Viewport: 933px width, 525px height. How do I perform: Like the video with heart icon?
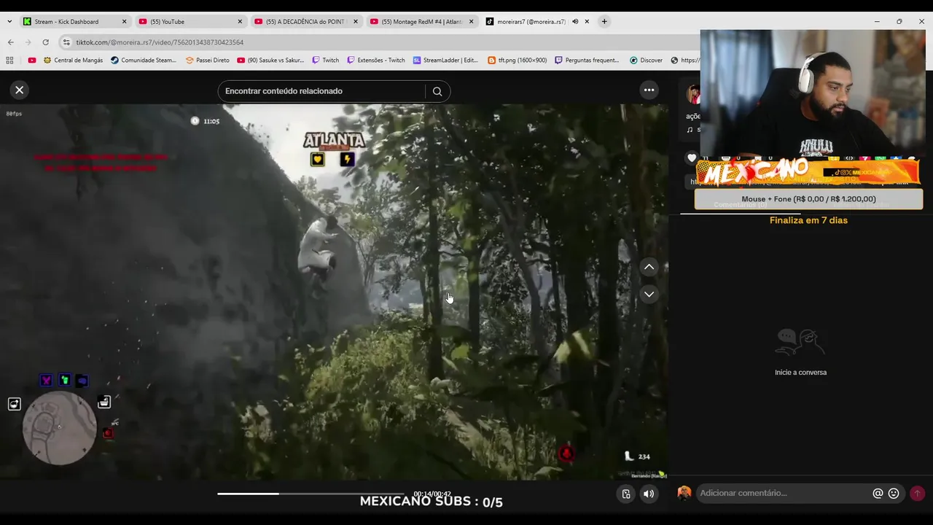[692, 157]
